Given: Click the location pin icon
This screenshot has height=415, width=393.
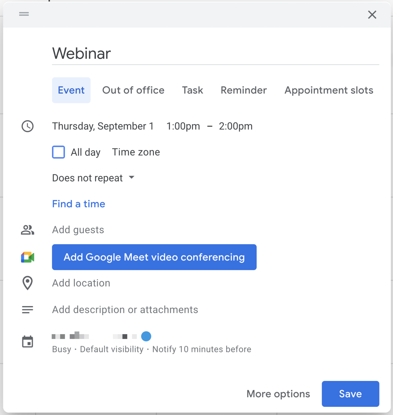Looking at the screenshot, I should coord(27,283).
